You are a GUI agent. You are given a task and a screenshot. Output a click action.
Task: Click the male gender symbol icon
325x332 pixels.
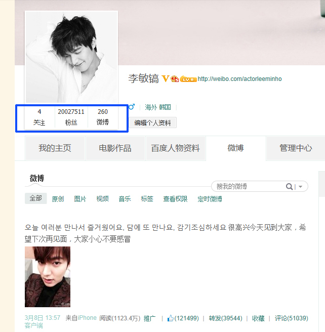click(x=132, y=107)
